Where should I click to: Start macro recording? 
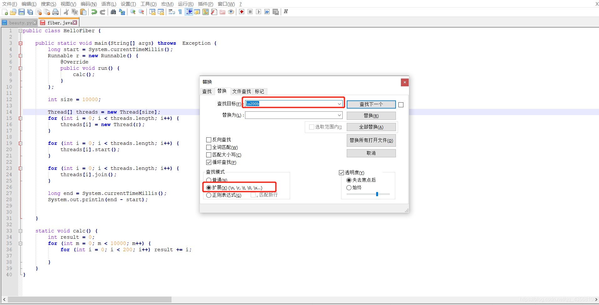242,12
